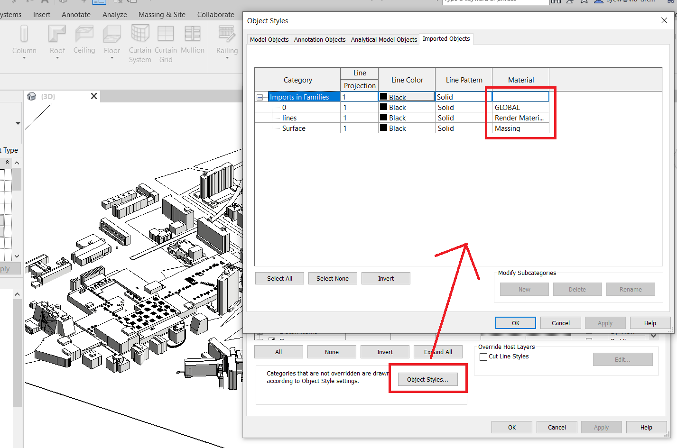Enable the Cut Line Styles checkbox

pyautogui.click(x=483, y=357)
